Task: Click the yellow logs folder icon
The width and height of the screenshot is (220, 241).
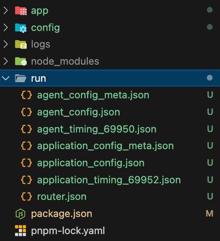Action: [x=21, y=44]
